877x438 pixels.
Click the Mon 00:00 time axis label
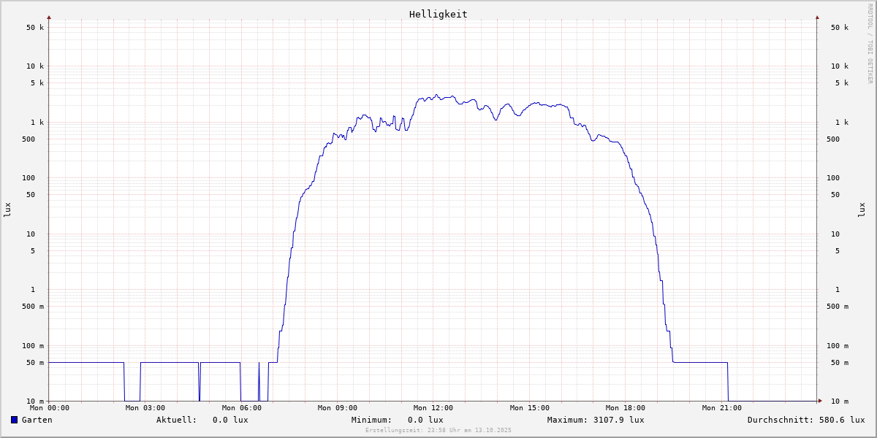point(50,408)
